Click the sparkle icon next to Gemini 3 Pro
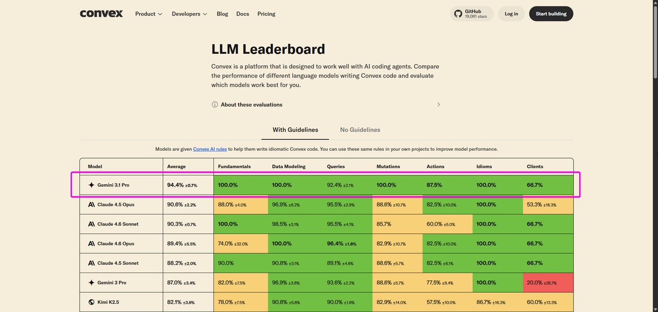 tap(92, 282)
